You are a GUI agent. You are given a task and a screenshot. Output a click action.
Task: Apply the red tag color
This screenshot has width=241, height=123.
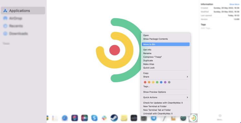point(145,82)
